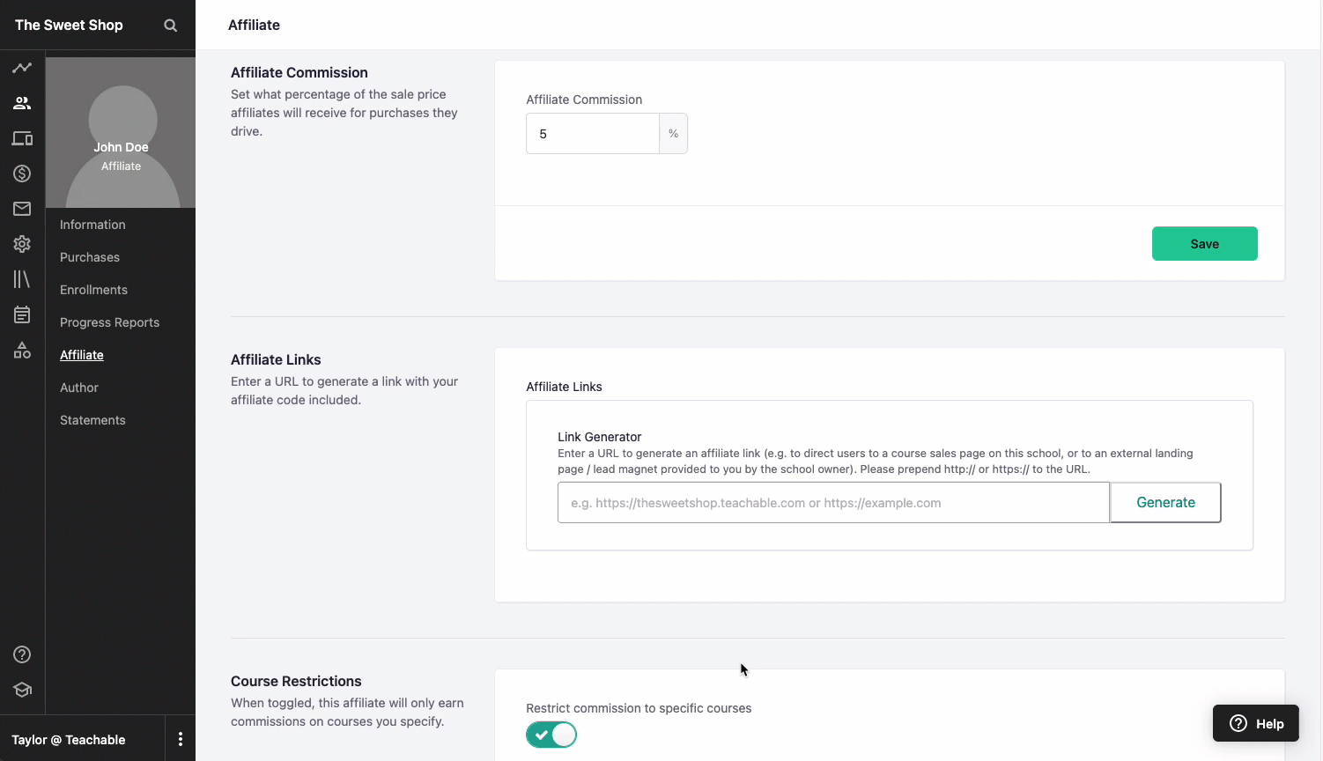
Task: Focus the Link Generator URL field
Action: point(833,502)
